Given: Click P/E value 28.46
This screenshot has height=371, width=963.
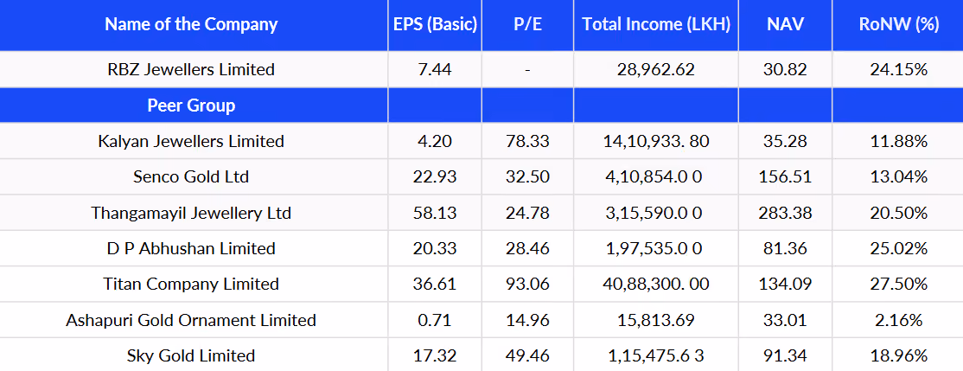Looking at the screenshot, I should click(x=527, y=249).
